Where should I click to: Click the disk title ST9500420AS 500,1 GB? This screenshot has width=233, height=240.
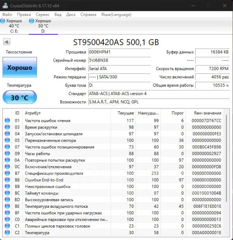(x=116, y=42)
